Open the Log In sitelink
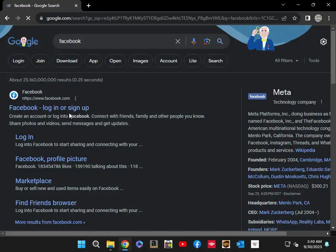 (24, 137)
